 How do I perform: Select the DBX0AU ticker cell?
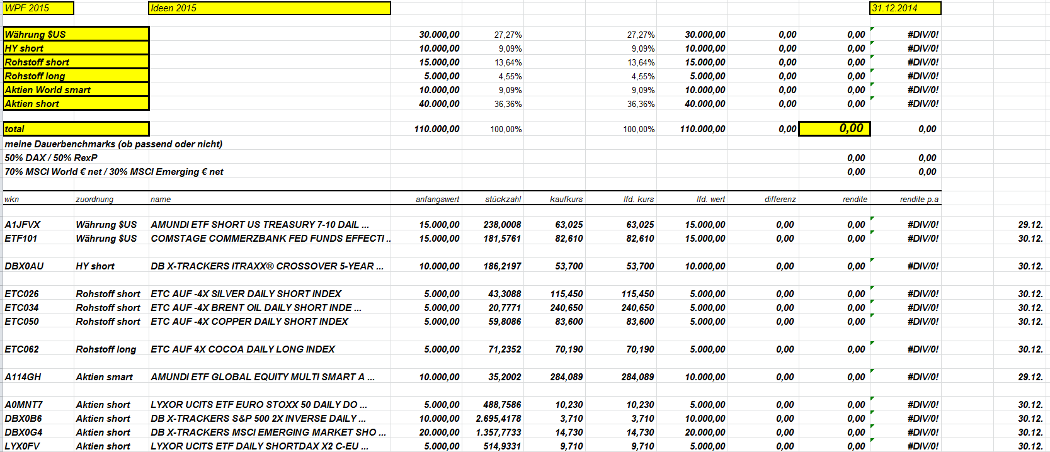click(x=24, y=266)
